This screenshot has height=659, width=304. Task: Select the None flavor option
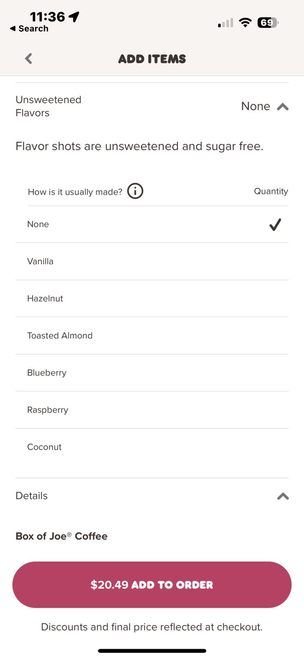coord(38,224)
